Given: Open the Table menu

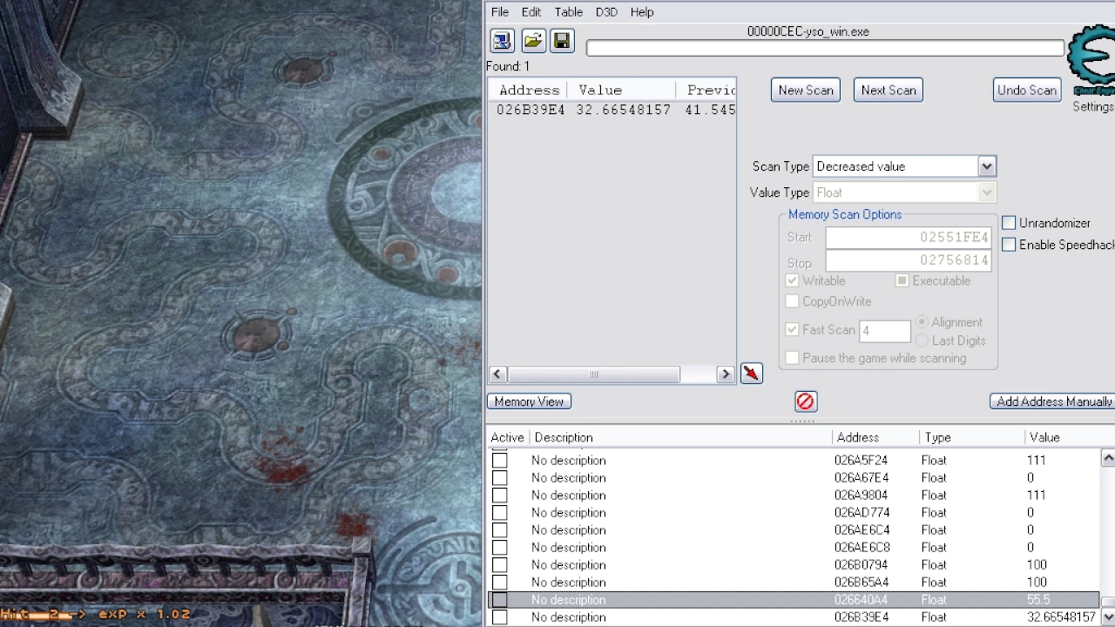Looking at the screenshot, I should (x=569, y=12).
